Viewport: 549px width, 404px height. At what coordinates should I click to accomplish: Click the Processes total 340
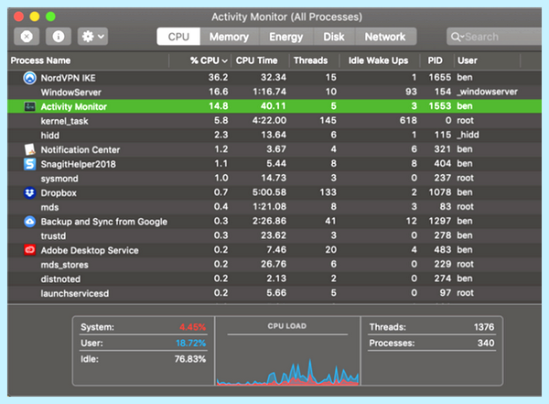pyautogui.click(x=486, y=343)
